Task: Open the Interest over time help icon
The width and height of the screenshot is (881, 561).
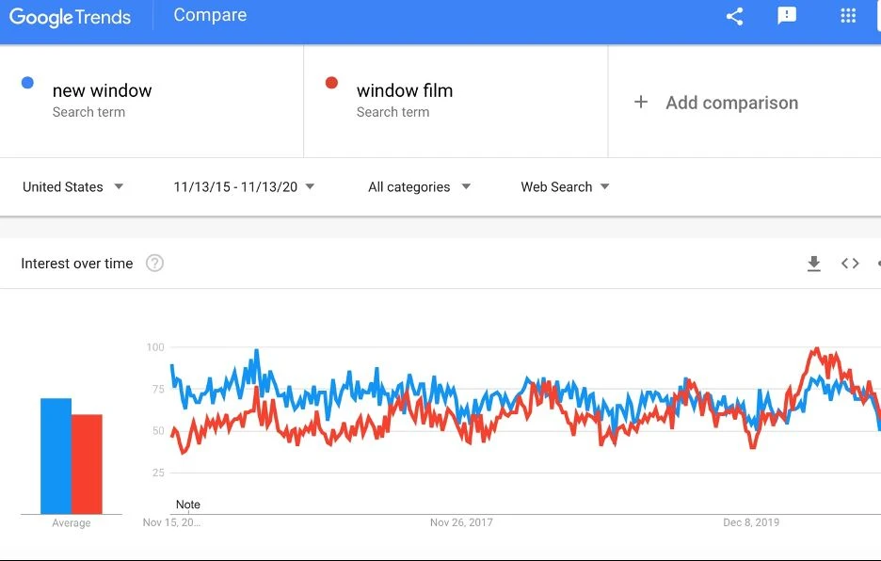Action: pyautogui.click(x=154, y=263)
